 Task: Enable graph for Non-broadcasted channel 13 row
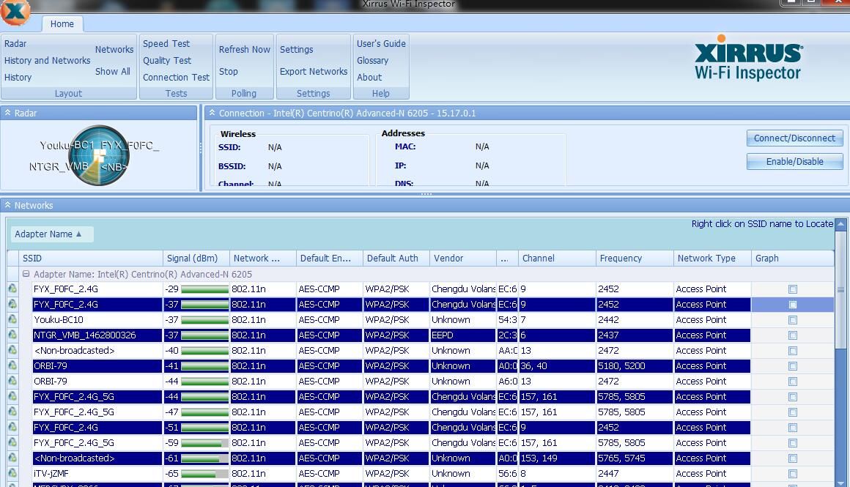coord(793,351)
